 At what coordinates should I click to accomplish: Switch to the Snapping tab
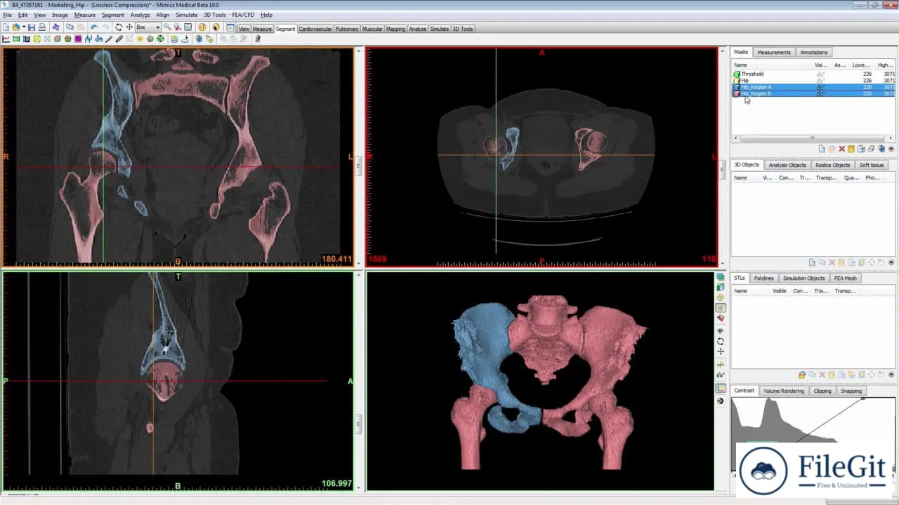(851, 391)
